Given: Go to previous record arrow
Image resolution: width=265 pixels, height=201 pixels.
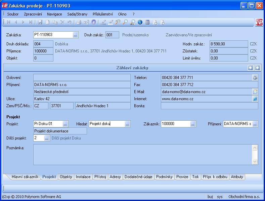Looking at the screenshot, I should 16,22.
